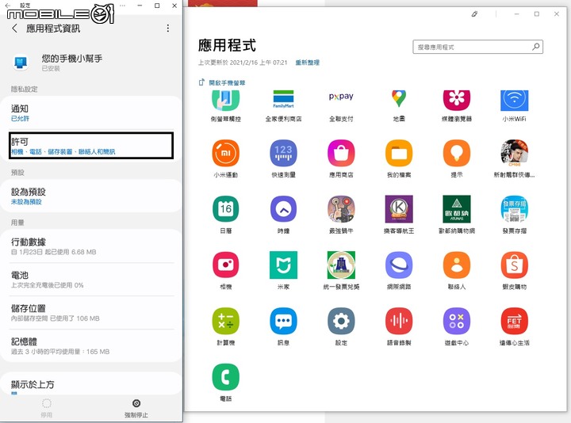Launch the 訊息 Messages app
The width and height of the screenshot is (571, 423).
(x=283, y=321)
